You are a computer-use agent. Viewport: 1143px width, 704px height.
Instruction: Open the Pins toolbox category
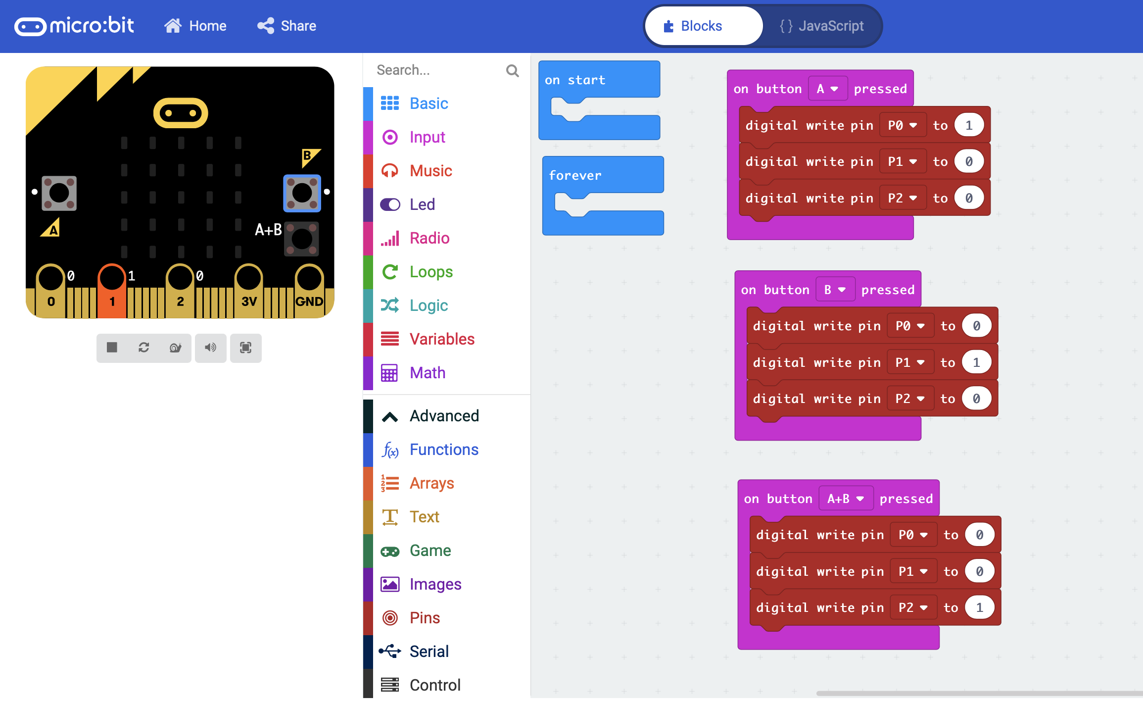(424, 618)
